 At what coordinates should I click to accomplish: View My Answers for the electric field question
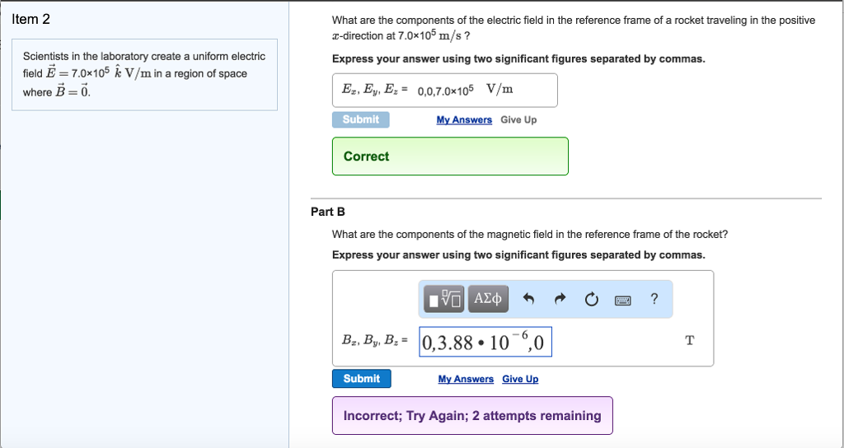[x=464, y=119]
